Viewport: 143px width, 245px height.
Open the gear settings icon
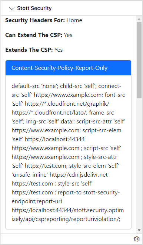coord(137,239)
